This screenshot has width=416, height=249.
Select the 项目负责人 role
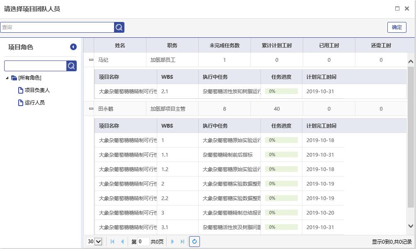[37, 90]
